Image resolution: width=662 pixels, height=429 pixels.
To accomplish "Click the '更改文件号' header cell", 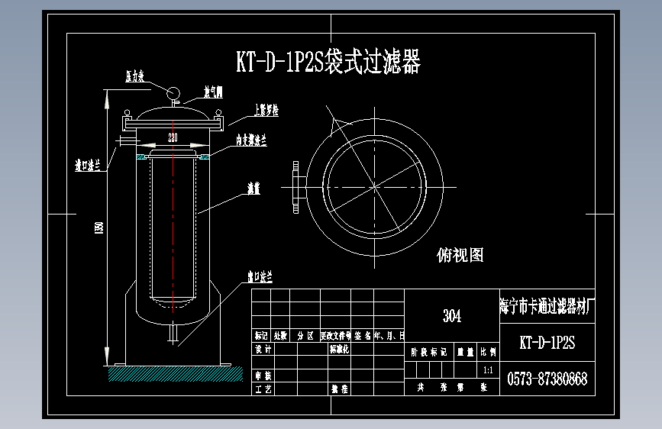I will (336, 336).
